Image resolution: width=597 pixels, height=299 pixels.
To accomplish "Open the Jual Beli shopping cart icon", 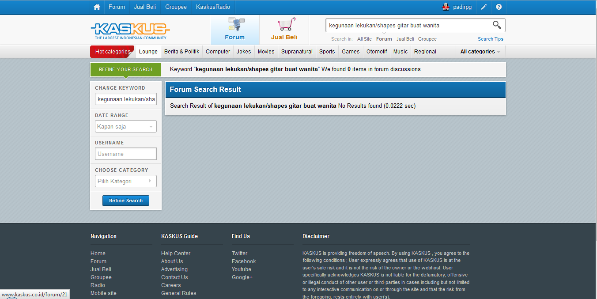I will click(x=286, y=24).
